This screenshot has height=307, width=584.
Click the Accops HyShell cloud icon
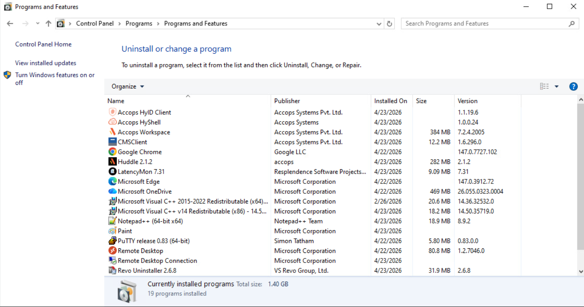[112, 122]
